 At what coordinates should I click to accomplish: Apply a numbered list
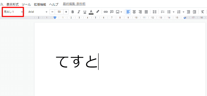tap(179, 12)
